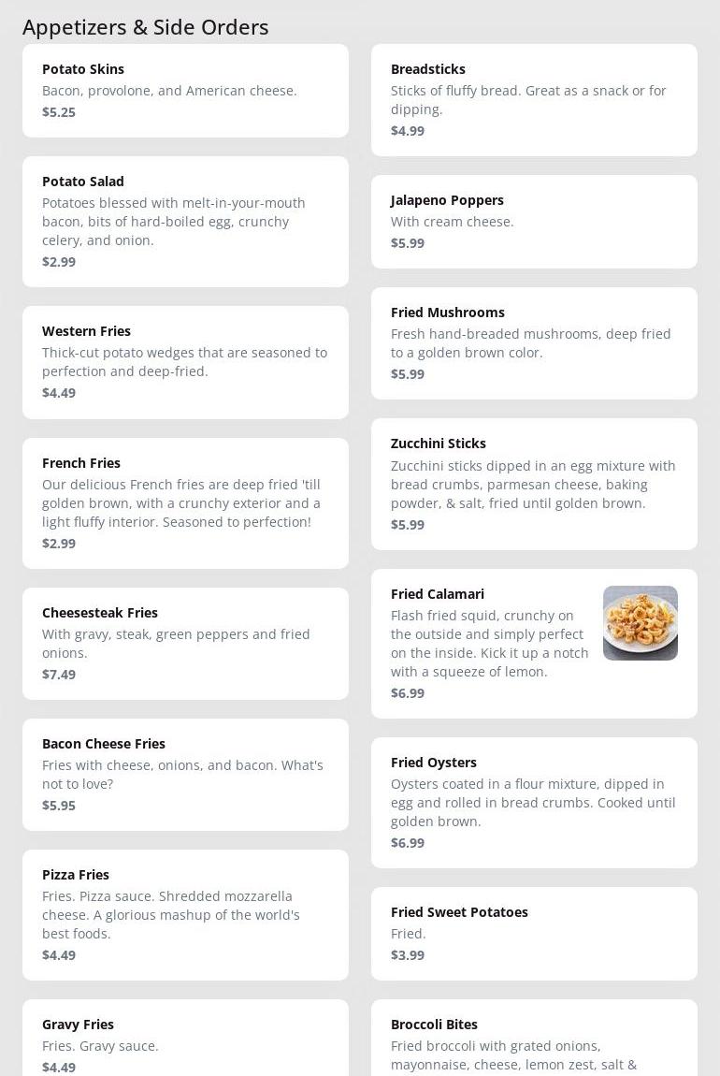The height and width of the screenshot is (1076, 720).
Task: Select the Potato Skins menu item
Action: (x=185, y=91)
